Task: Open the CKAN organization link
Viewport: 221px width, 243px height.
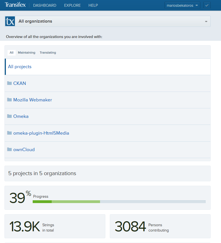Action: coord(20,83)
